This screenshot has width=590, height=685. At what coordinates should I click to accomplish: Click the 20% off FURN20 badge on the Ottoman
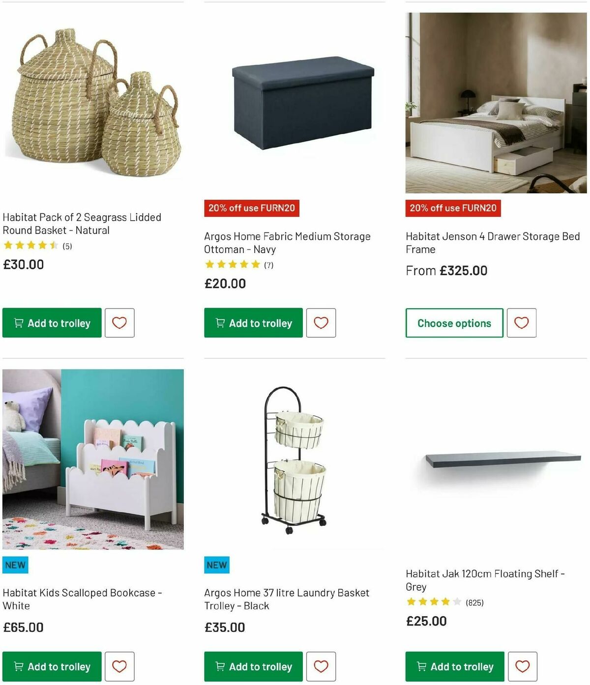pyautogui.click(x=252, y=208)
